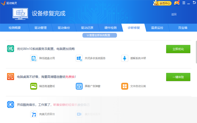Click the 缓解系统卡顿 rocket icon
This screenshot has width=197, height=123.
coord(125,58)
